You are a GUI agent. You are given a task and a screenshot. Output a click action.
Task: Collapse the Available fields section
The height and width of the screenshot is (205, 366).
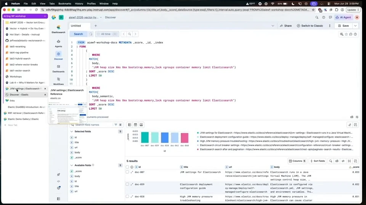[x=72, y=165]
